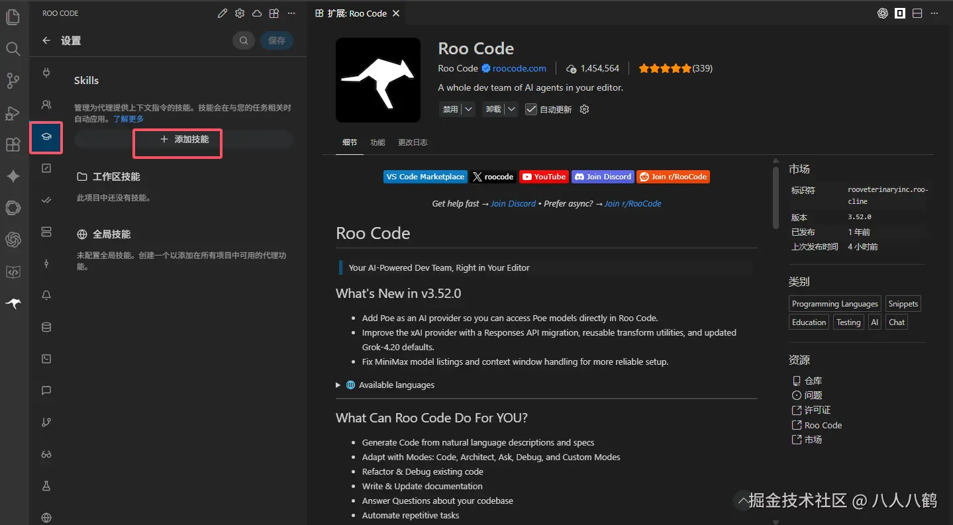
Task: Open the Extensions view in the activity bar
Action: pos(13,144)
